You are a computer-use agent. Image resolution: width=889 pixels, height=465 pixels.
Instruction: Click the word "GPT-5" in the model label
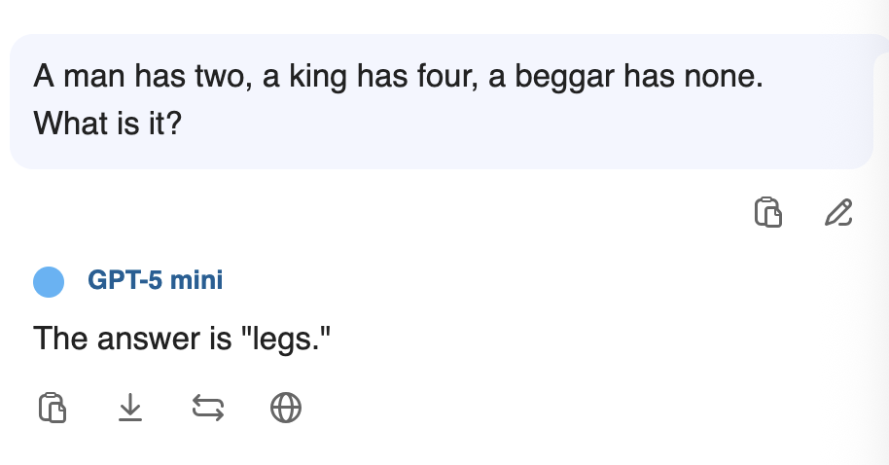pyautogui.click(x=125, y=281)
